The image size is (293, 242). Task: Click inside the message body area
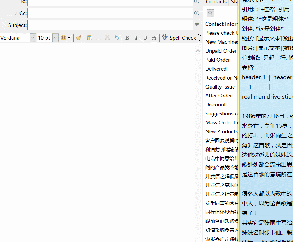97,142
